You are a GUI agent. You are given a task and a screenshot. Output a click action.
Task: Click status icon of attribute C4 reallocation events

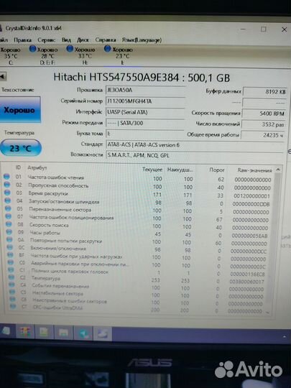click(x=11, y=285)
